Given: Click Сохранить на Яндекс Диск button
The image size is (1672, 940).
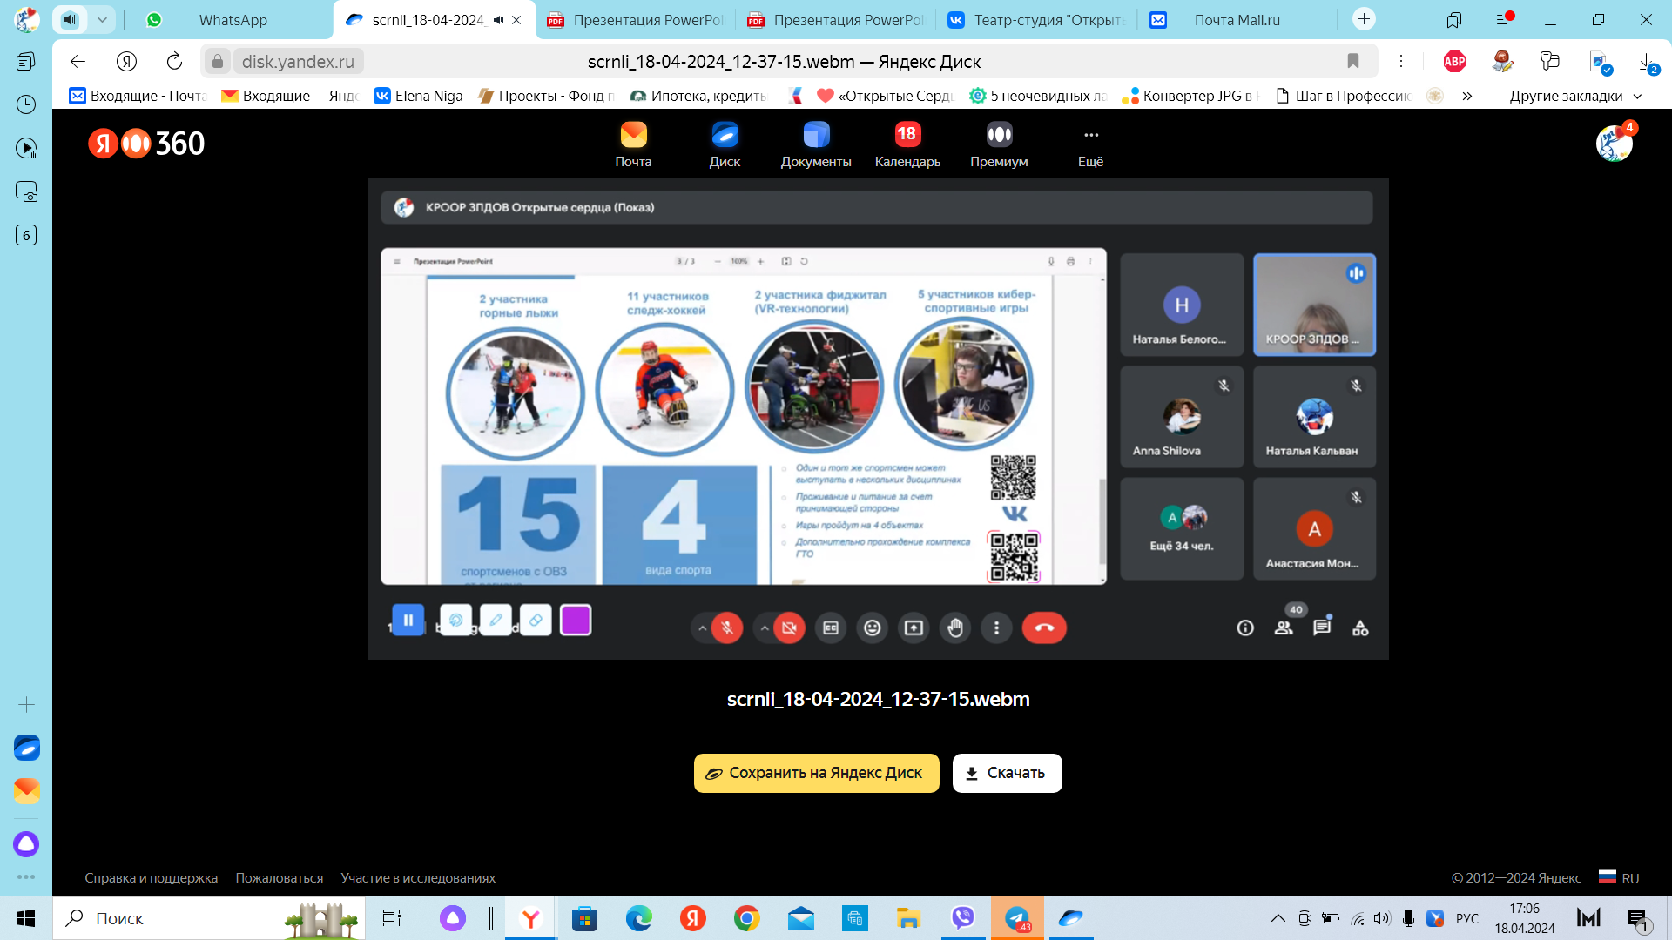Looking at the screenshot, I should (x=816, y=773).
